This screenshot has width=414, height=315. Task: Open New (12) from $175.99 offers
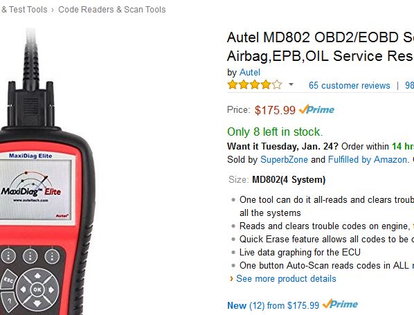click(273, 305)
